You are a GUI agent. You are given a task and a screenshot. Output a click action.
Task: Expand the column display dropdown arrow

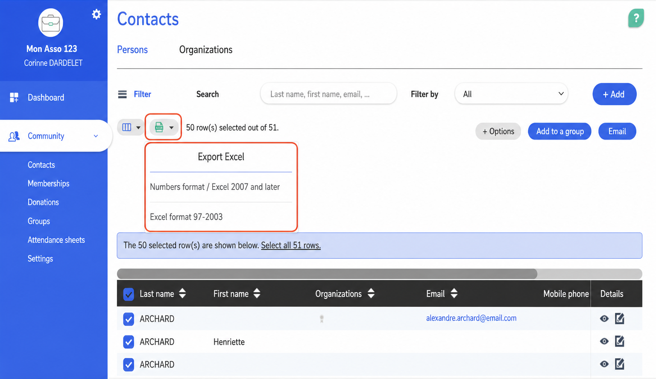[138, 128]
